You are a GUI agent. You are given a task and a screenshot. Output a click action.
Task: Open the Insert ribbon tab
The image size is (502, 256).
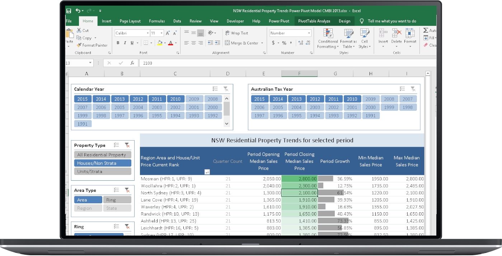tap(107, 21)
